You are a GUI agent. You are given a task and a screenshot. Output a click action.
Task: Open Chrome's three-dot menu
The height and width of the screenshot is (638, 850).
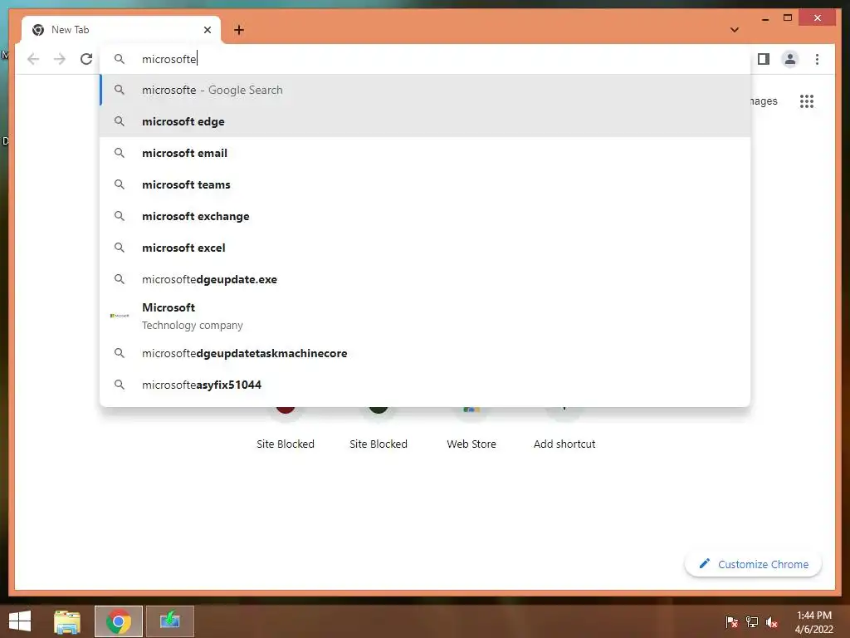817,59
